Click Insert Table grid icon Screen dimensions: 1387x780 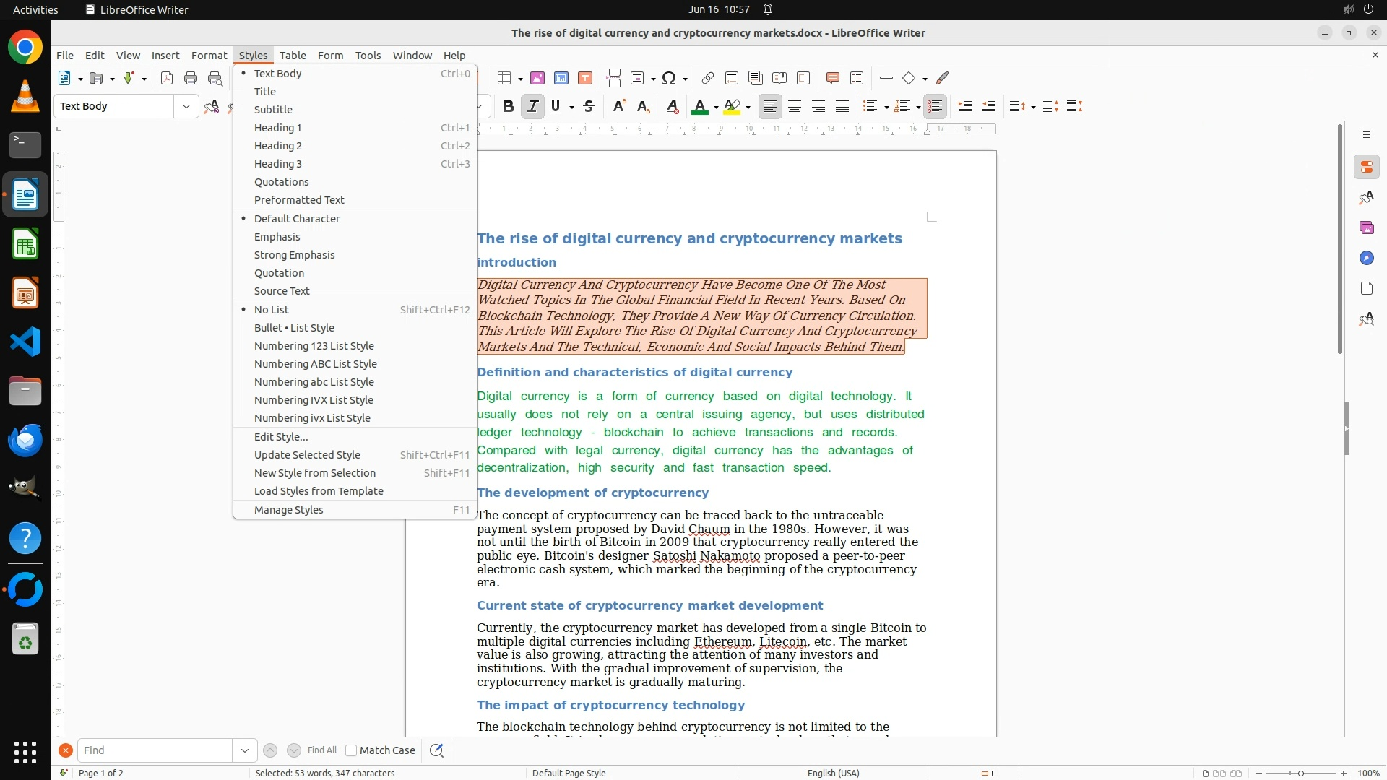pos(504,78)
